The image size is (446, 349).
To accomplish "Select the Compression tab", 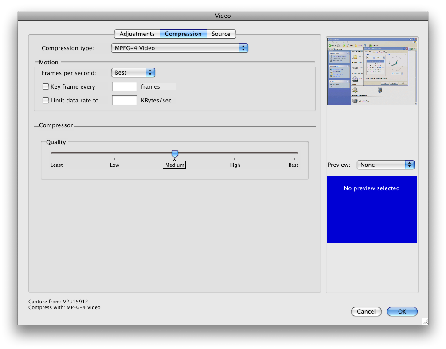I will tap(183, 34).
